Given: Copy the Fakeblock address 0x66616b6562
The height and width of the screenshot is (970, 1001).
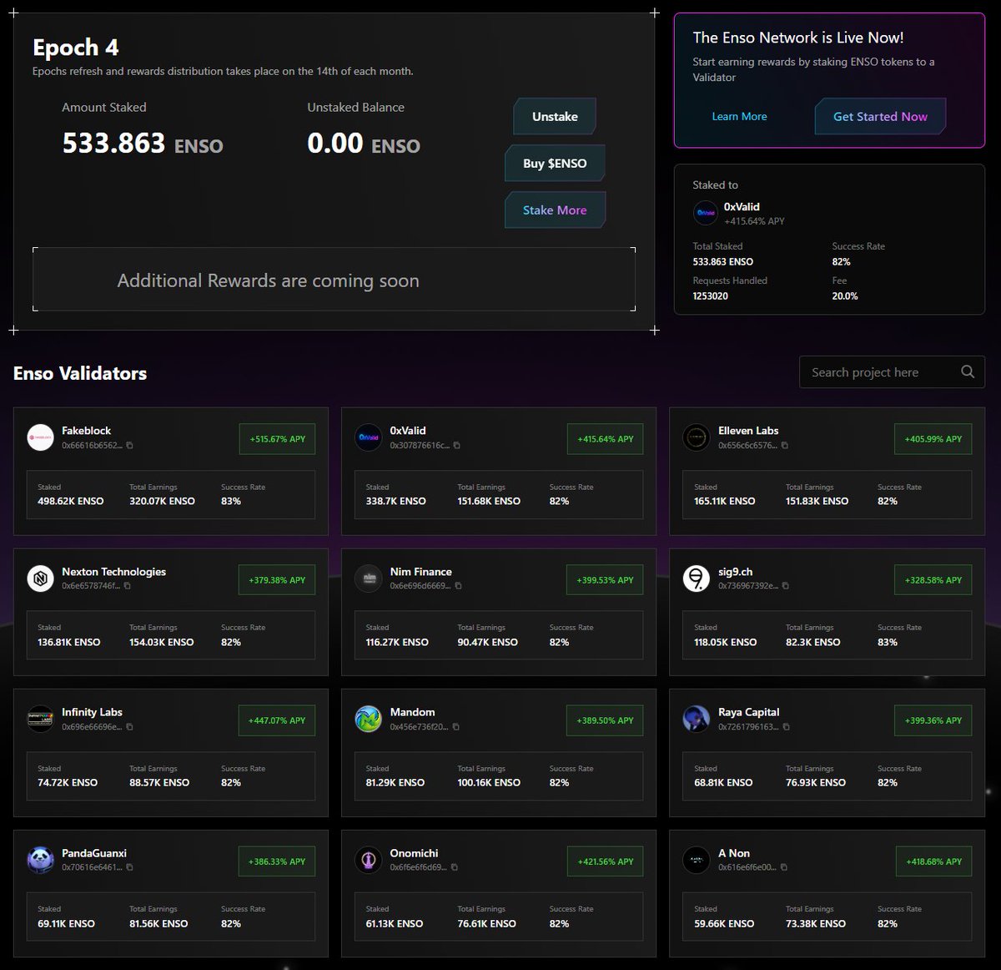Looking at the screenshot, I should pyautogui.click(x=129, y=446).
